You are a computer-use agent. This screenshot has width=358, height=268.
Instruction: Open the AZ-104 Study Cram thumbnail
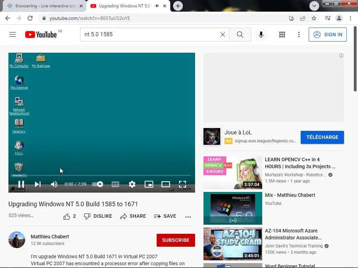[232, 244]
